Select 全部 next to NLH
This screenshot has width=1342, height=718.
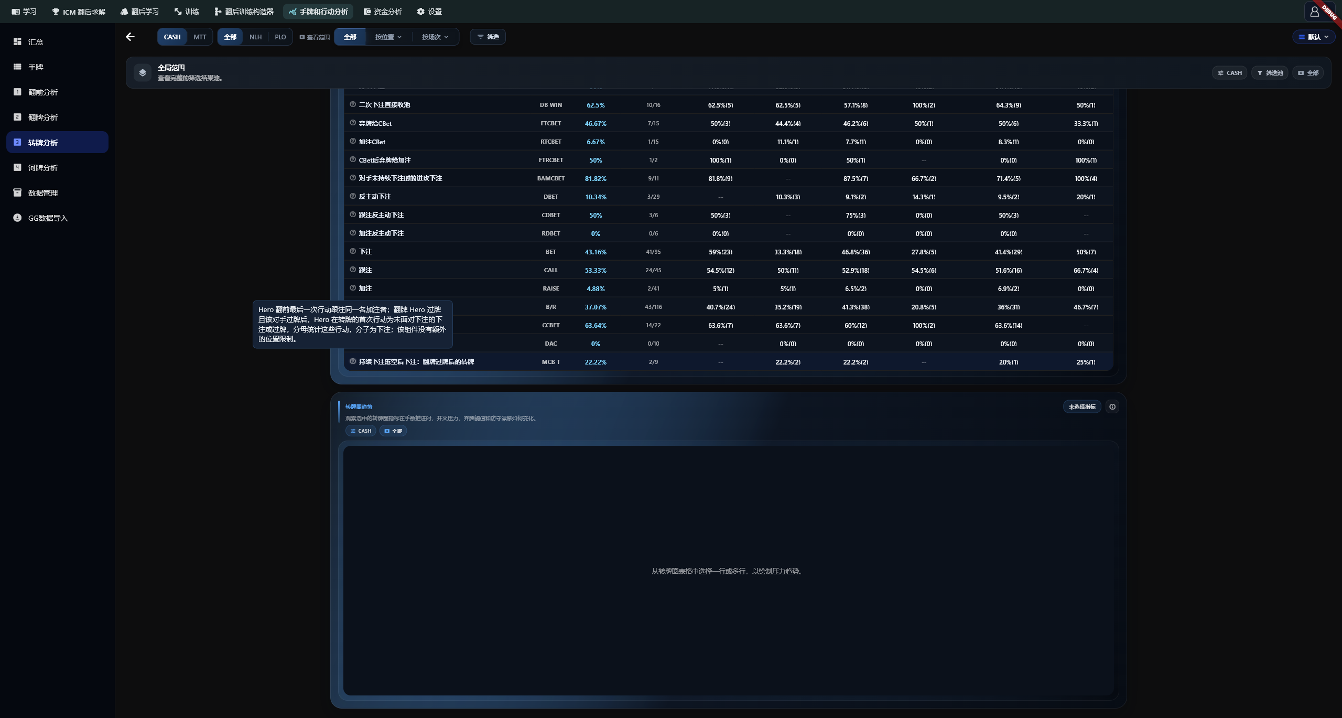pos(230,37)
